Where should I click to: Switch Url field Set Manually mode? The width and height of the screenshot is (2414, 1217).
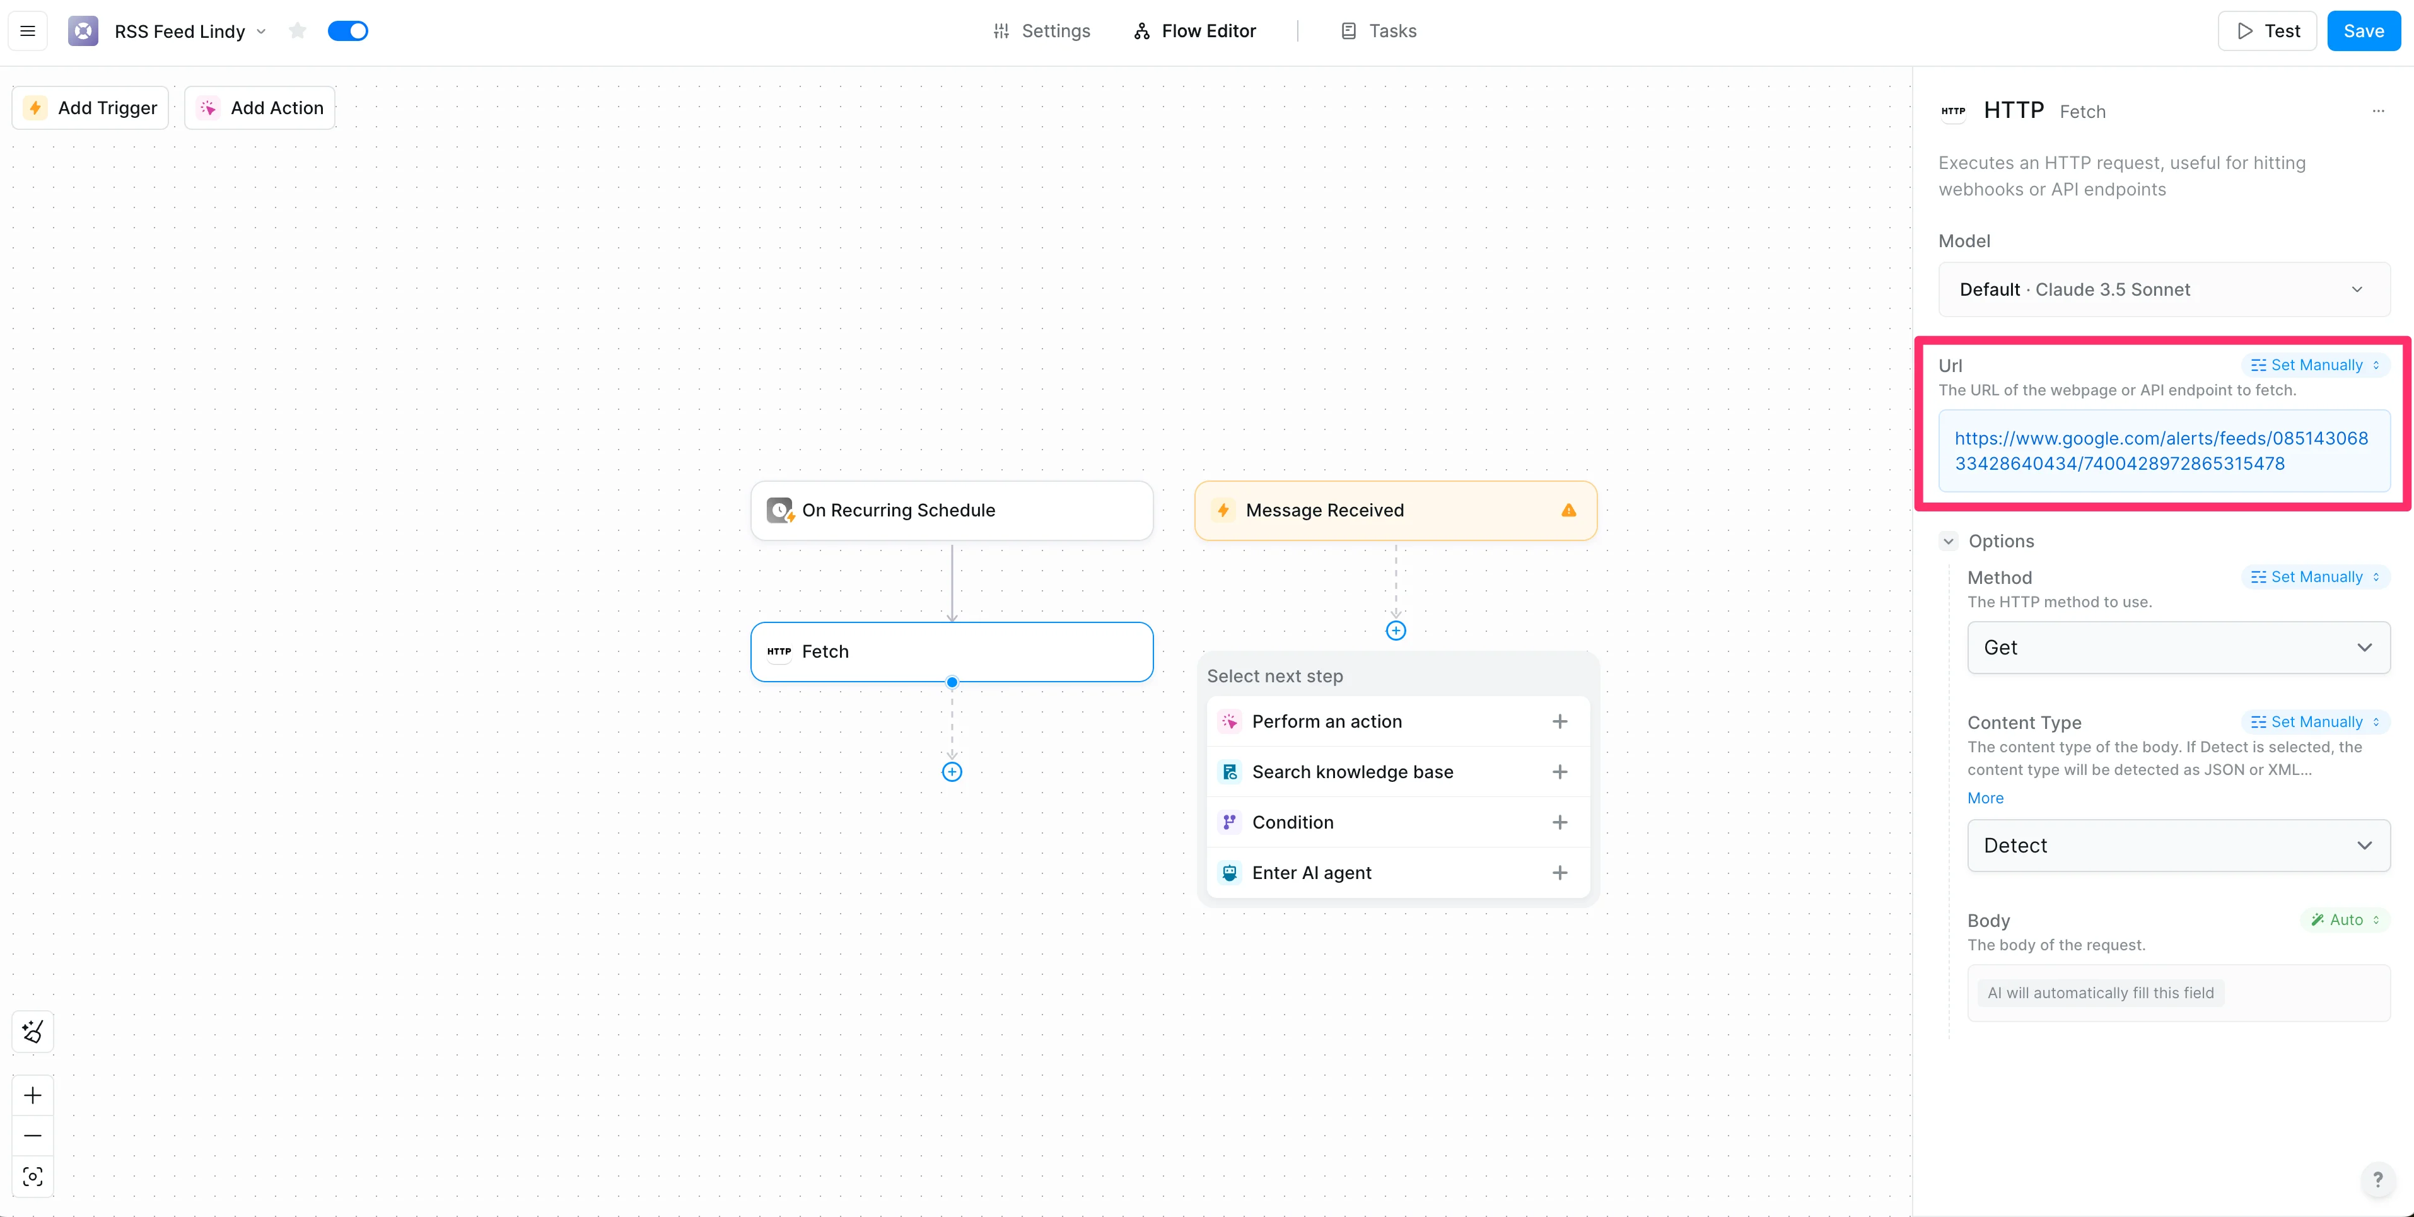[x=2314, y=365]
